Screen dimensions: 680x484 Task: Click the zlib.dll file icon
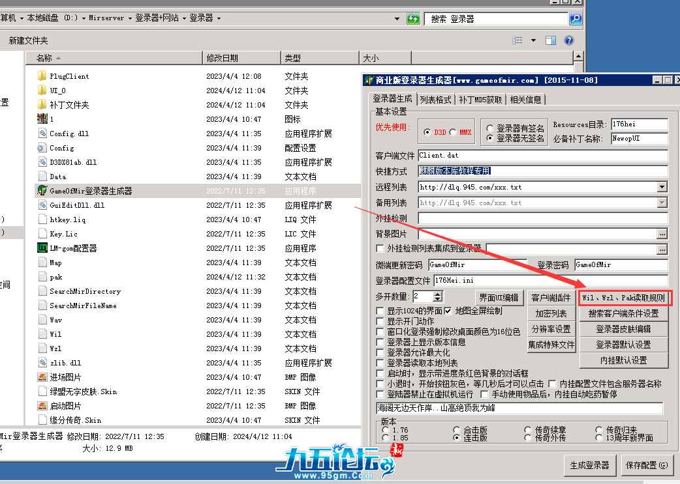pyautogui.click(x=42, y=363)
